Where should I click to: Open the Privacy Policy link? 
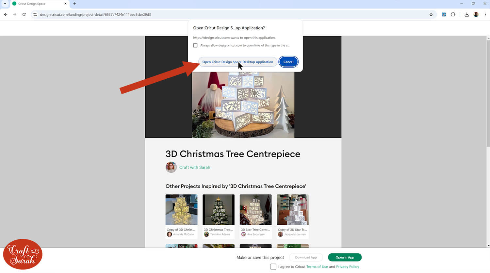tap(348, 267)
